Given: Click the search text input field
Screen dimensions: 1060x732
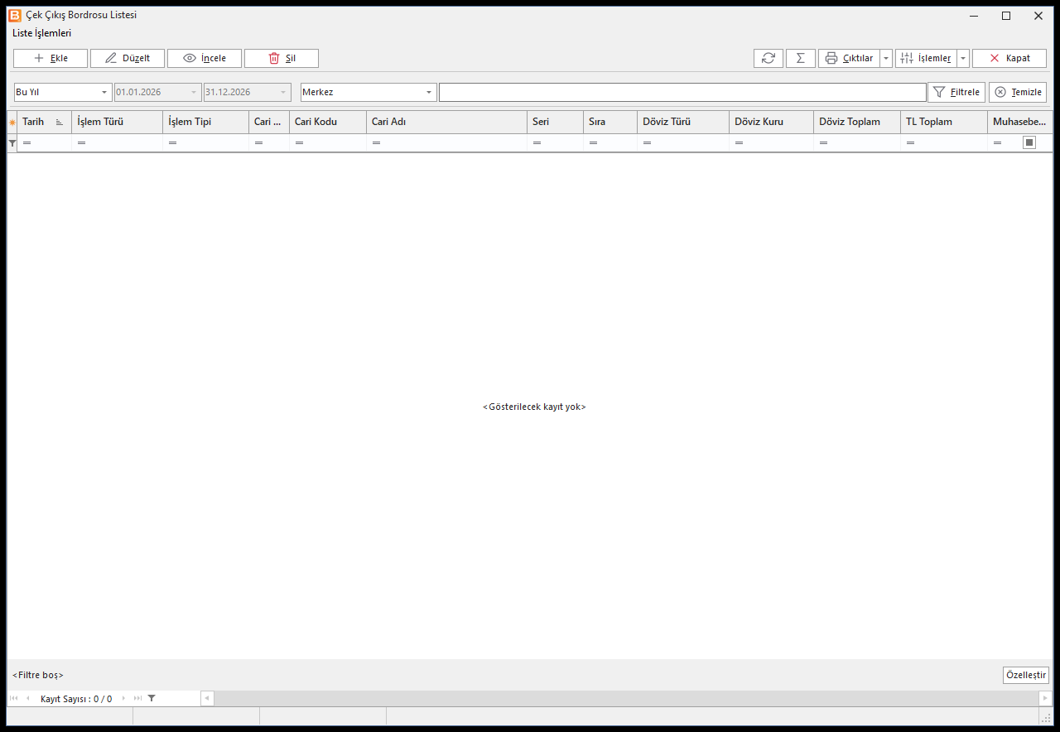Looking at the screenshot, I should (x=682, y=92).
